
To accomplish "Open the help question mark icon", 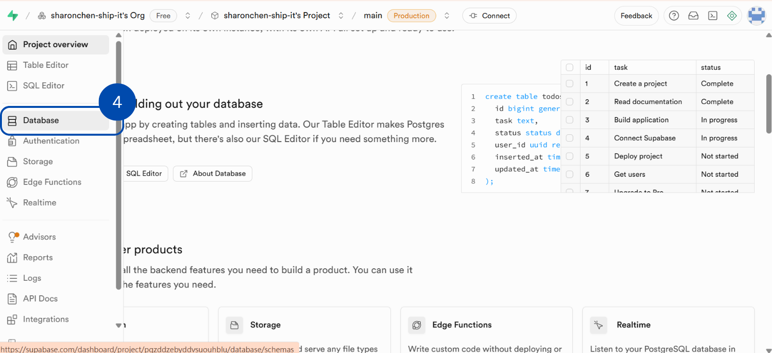I will [674, 15].
